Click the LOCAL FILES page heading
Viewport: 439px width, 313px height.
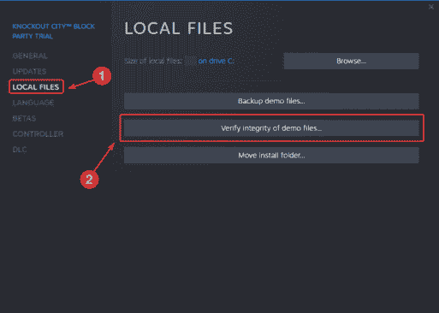179,28
